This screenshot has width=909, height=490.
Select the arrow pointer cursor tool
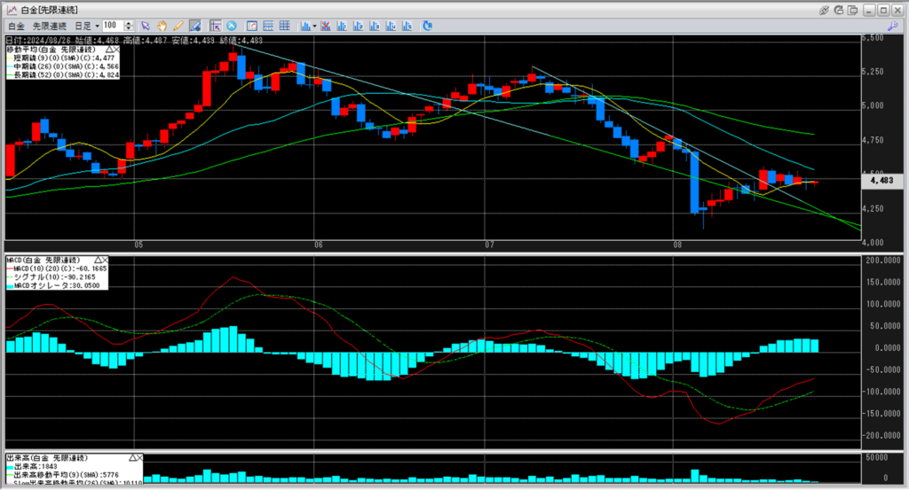146,27
